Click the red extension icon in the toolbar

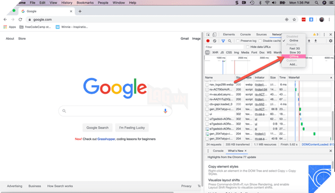pos(304,20)
